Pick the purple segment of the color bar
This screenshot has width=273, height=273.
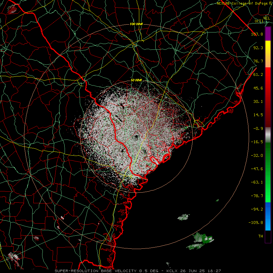click(268, 34)
